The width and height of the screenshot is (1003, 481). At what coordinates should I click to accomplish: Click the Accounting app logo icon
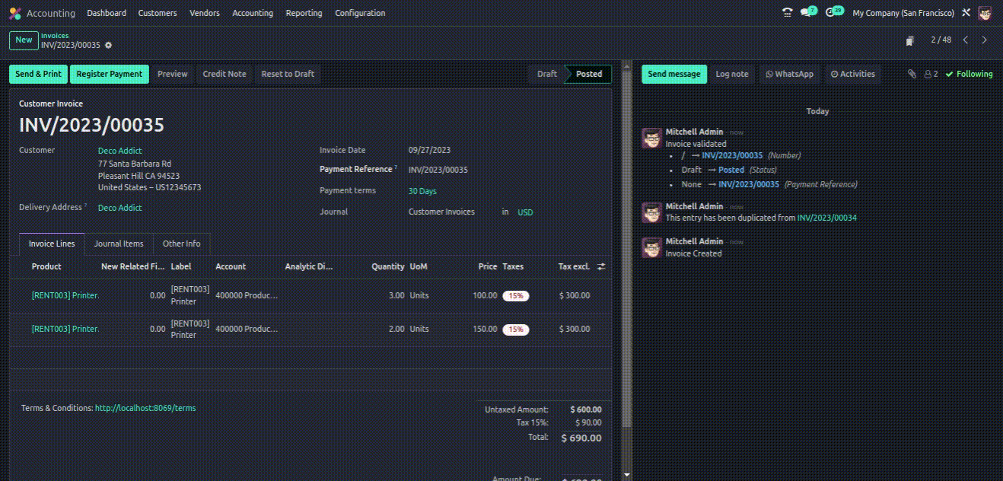point(15,13)
